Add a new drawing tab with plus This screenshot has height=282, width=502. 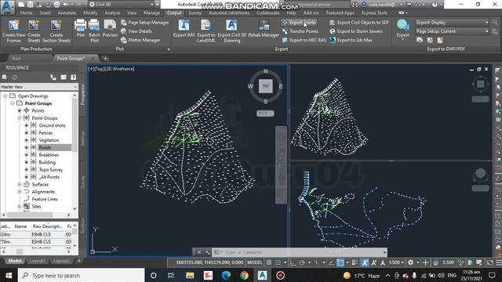tap(105, 59)
